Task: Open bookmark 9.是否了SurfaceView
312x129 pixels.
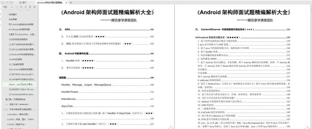Action: (22, 35)
